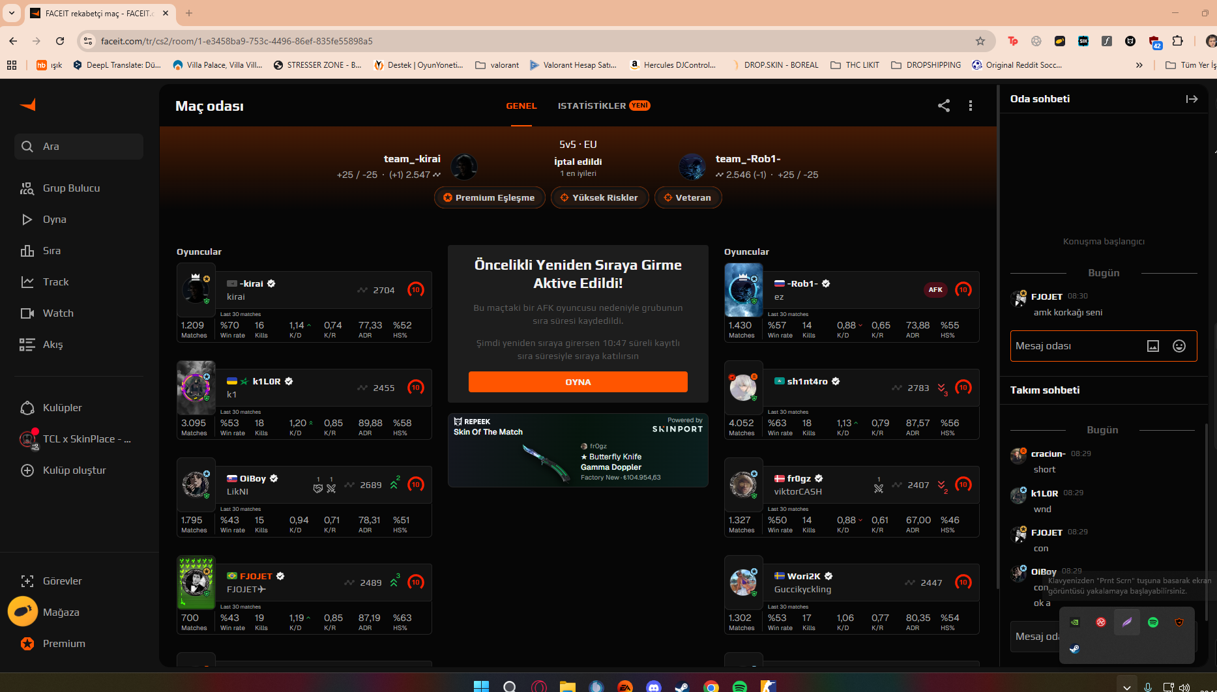This screenshot has width=1217, height=692.
Task: Attach an image in Mesaj odası
Action: (x=1153, y=346)
